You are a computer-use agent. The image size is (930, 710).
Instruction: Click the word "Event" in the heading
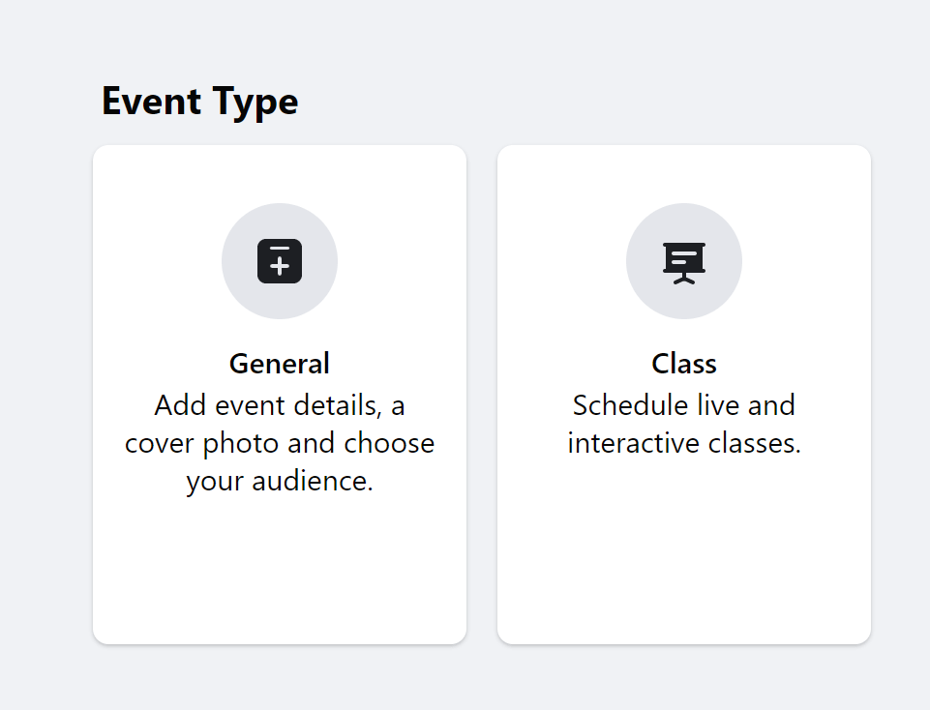pyautogui.click(x=151, y=101)
